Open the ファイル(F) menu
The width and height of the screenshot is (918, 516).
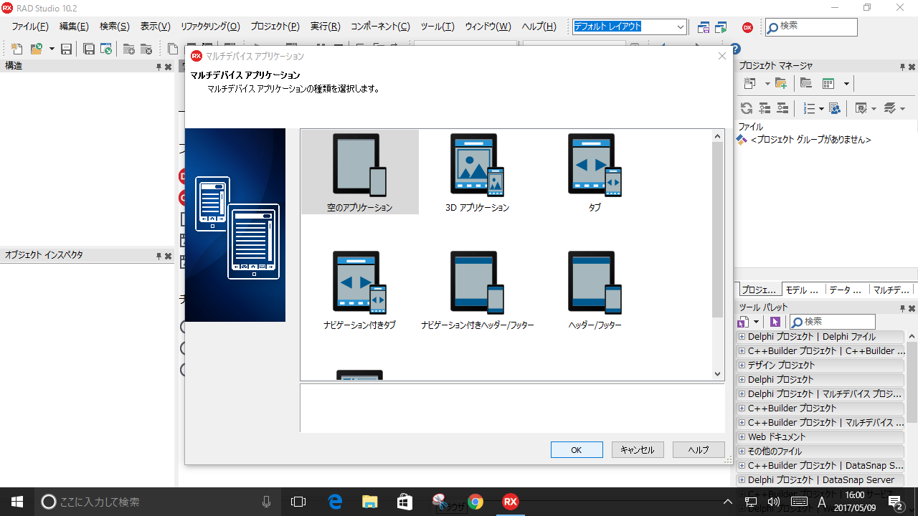tap(30, 27)
